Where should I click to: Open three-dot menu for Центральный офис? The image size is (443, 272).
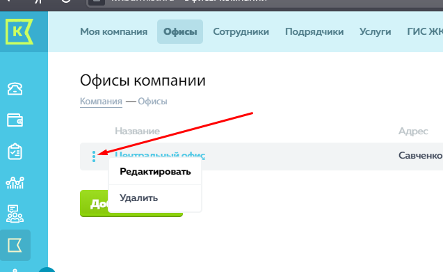[x=94, y=157]
